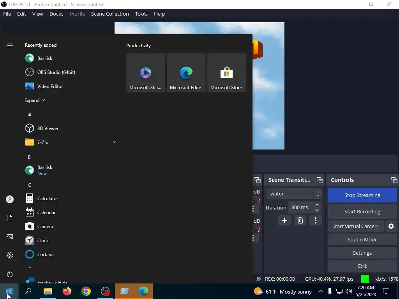
Task: Undock the Scene Transitions panel
Action: 320,180
